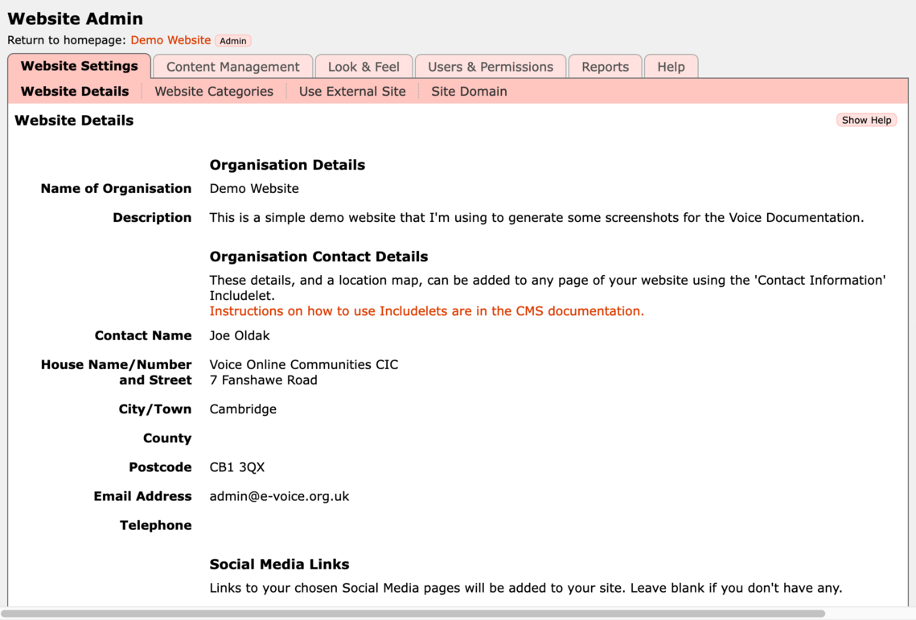
Task: Click the postcode value CB1 3QX
Action: 236,467
